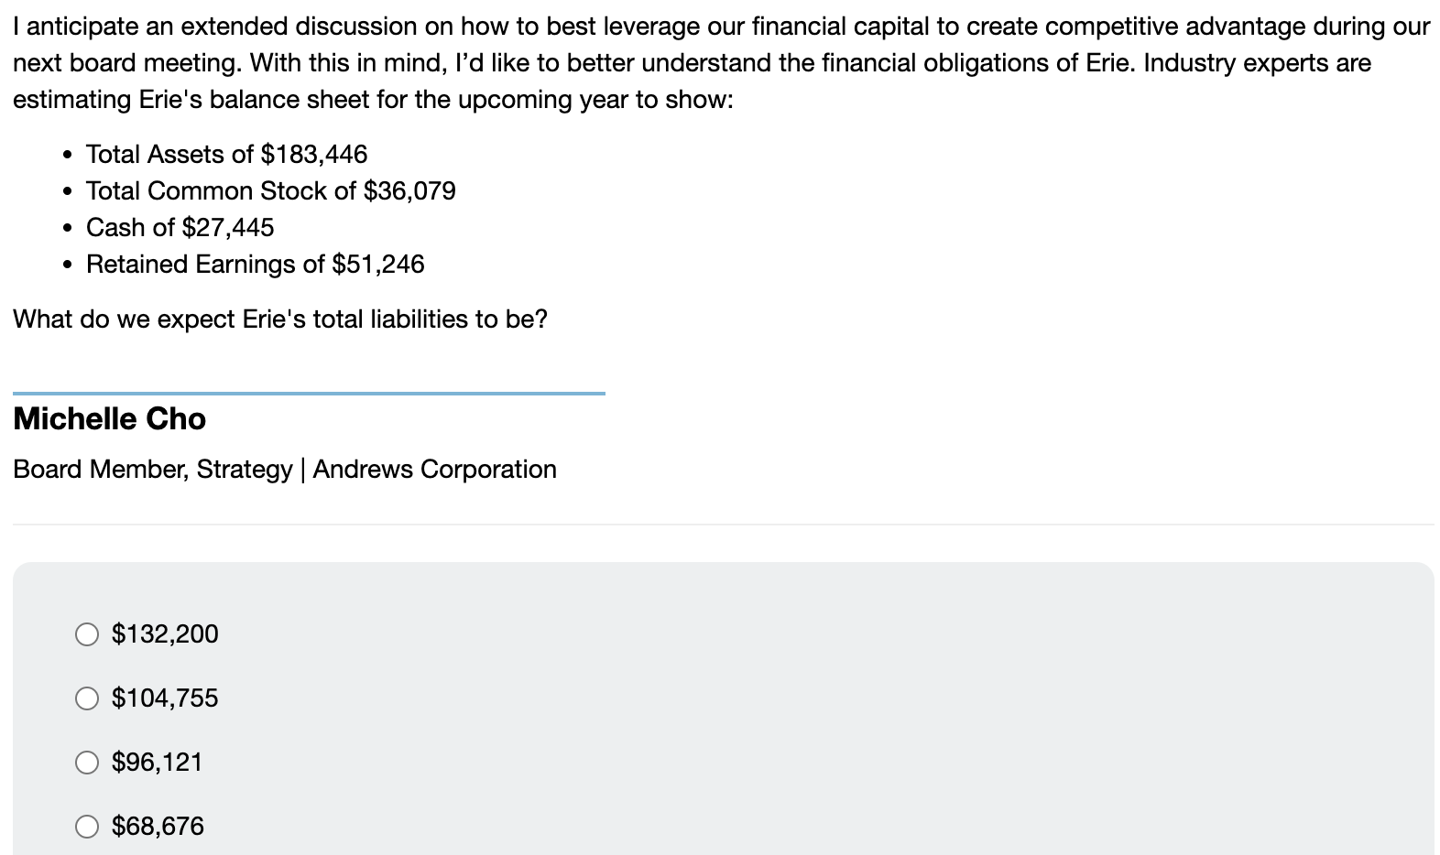1440x855 pixels.
Task: Select the $132,200 radio button
Action: click(x=87, y=633)
